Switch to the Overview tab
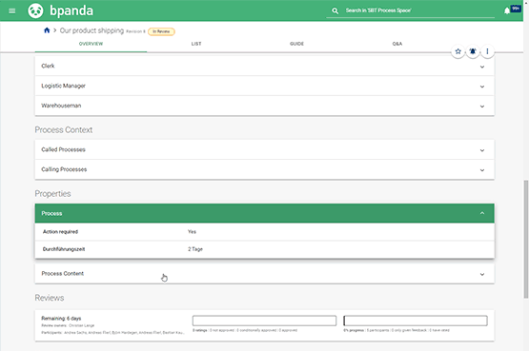Viewport: 529px width, 351px height. point(91,44)
